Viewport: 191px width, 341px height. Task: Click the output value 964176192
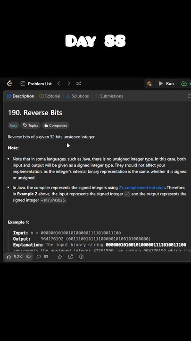tap(52, 239)
